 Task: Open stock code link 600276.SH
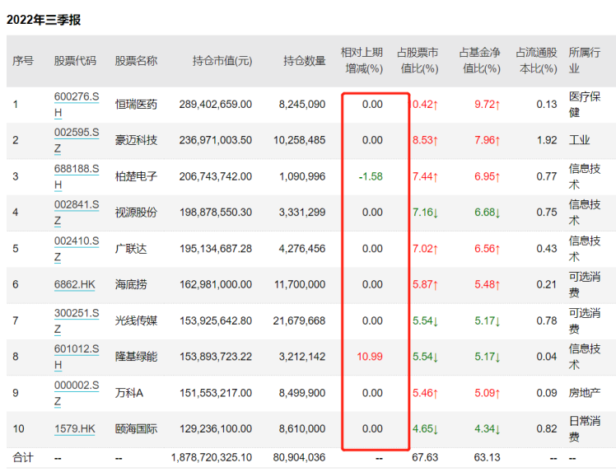77,105
